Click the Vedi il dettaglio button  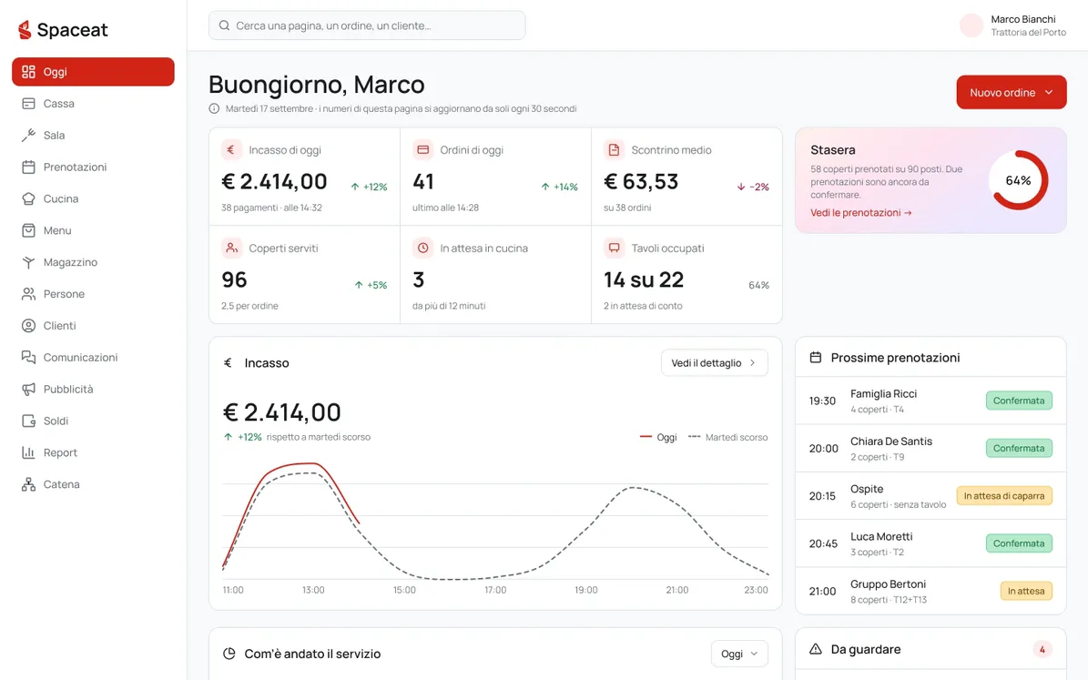(x=714, y=363)
